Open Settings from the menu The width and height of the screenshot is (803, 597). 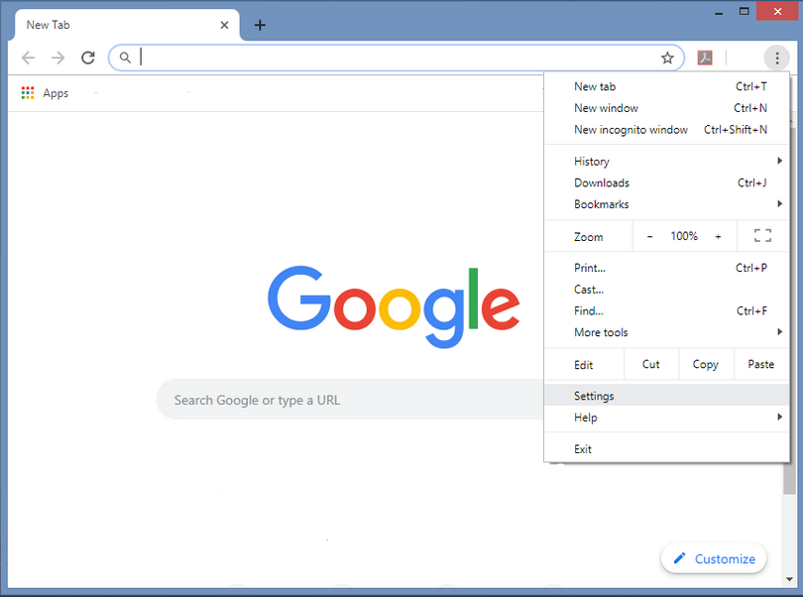[x=594, y=396]
